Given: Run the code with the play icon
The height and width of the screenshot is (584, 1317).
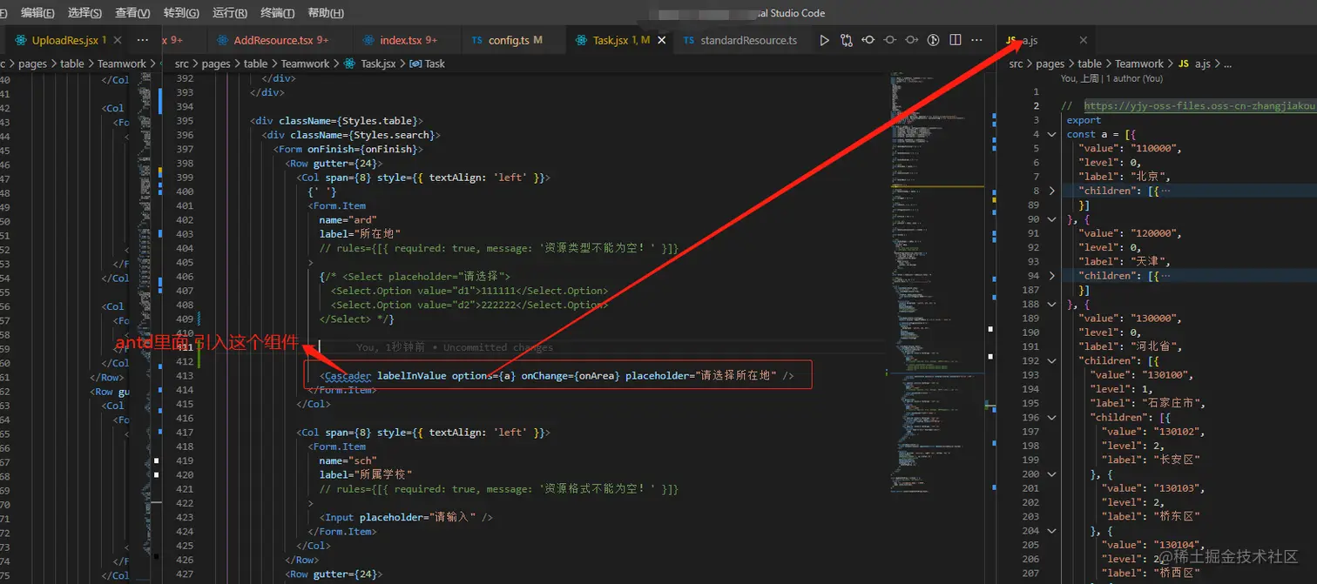Looking at the screenshot, I should point(824,40).
